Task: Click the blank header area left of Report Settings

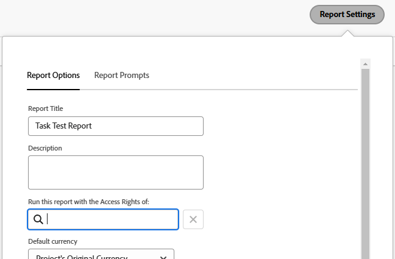Action: [152, 15]
